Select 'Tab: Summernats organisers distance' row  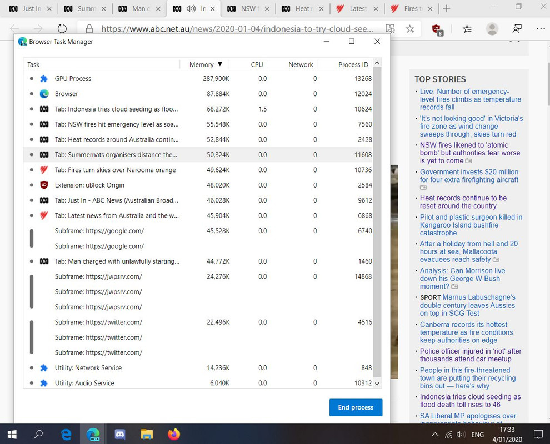pyautogui.click(x=198, y=154)
